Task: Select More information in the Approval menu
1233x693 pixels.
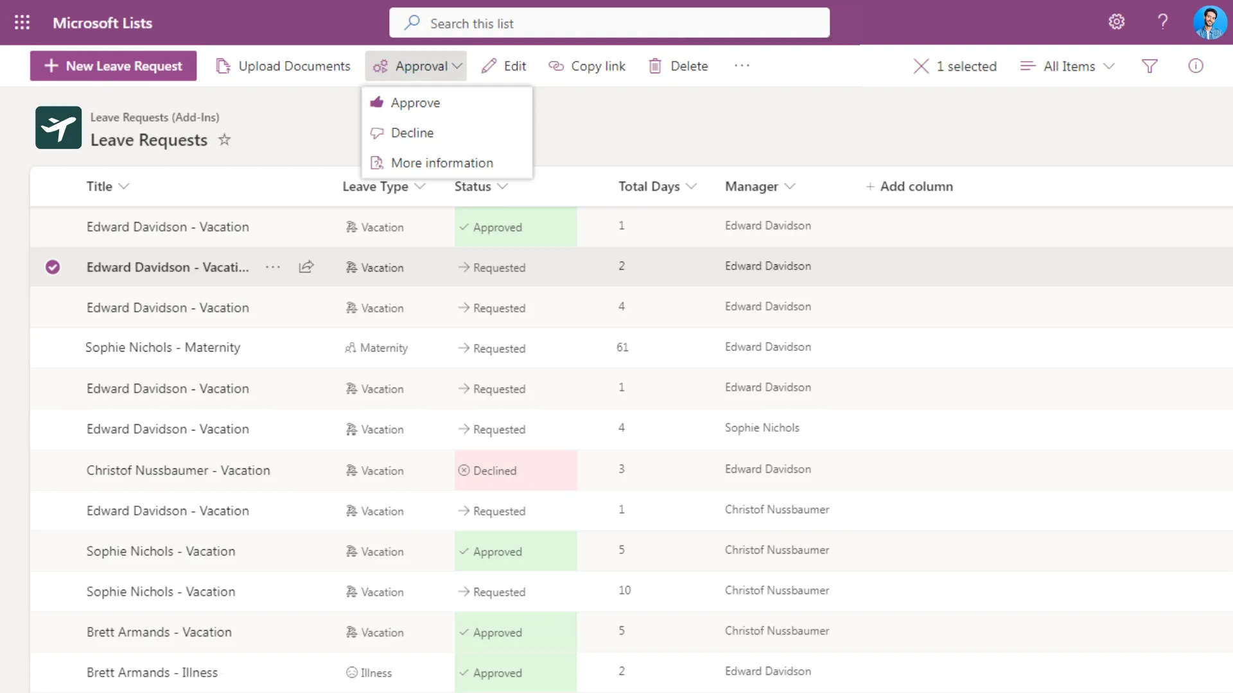Action: [442, 162]
